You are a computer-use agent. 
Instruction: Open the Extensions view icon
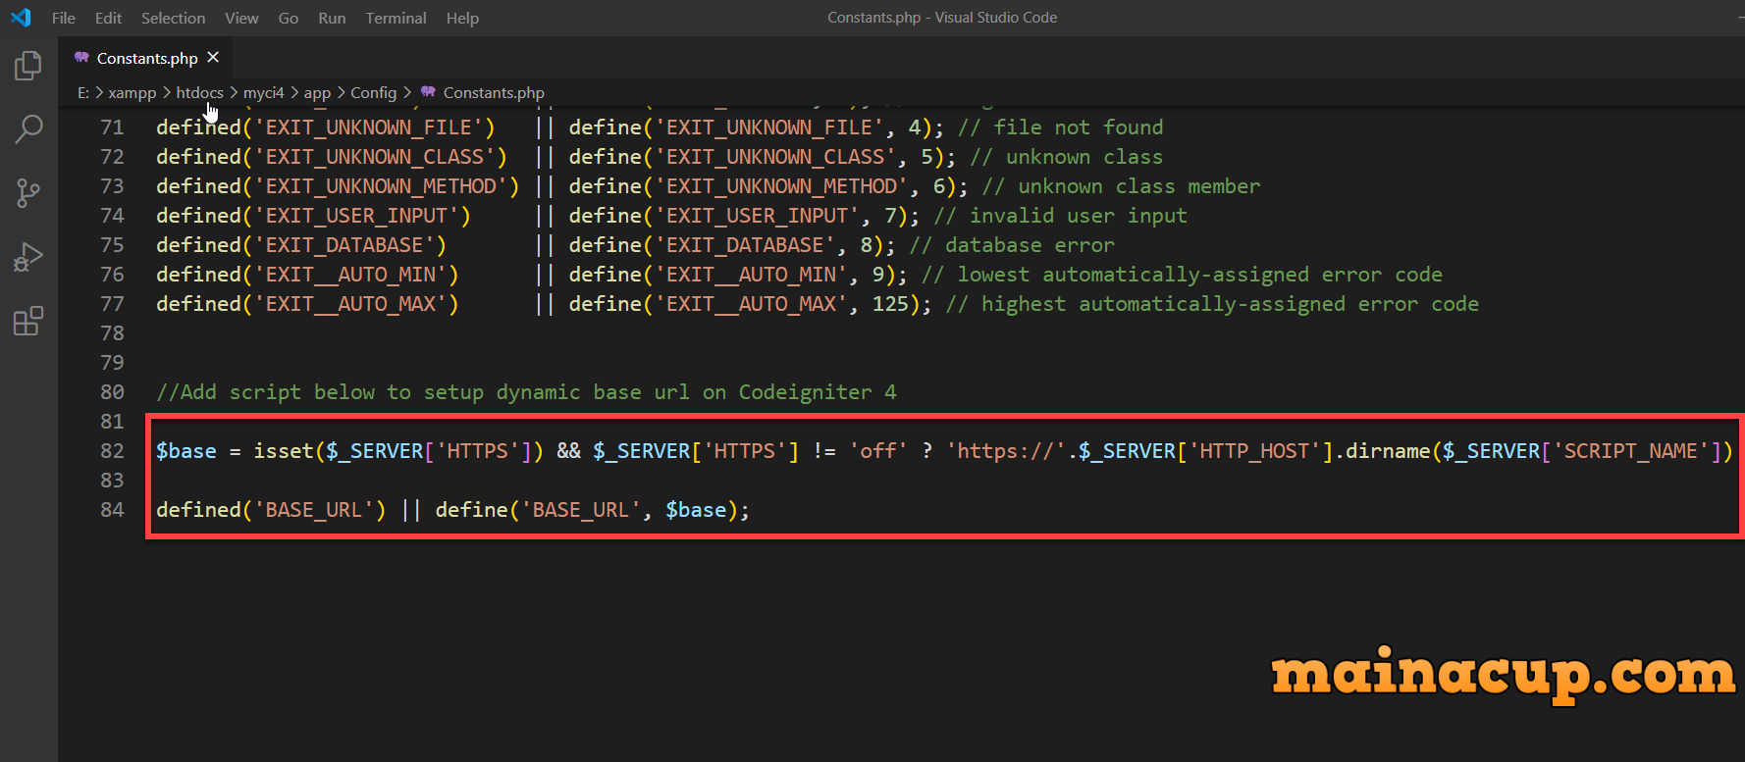[28, 321]
